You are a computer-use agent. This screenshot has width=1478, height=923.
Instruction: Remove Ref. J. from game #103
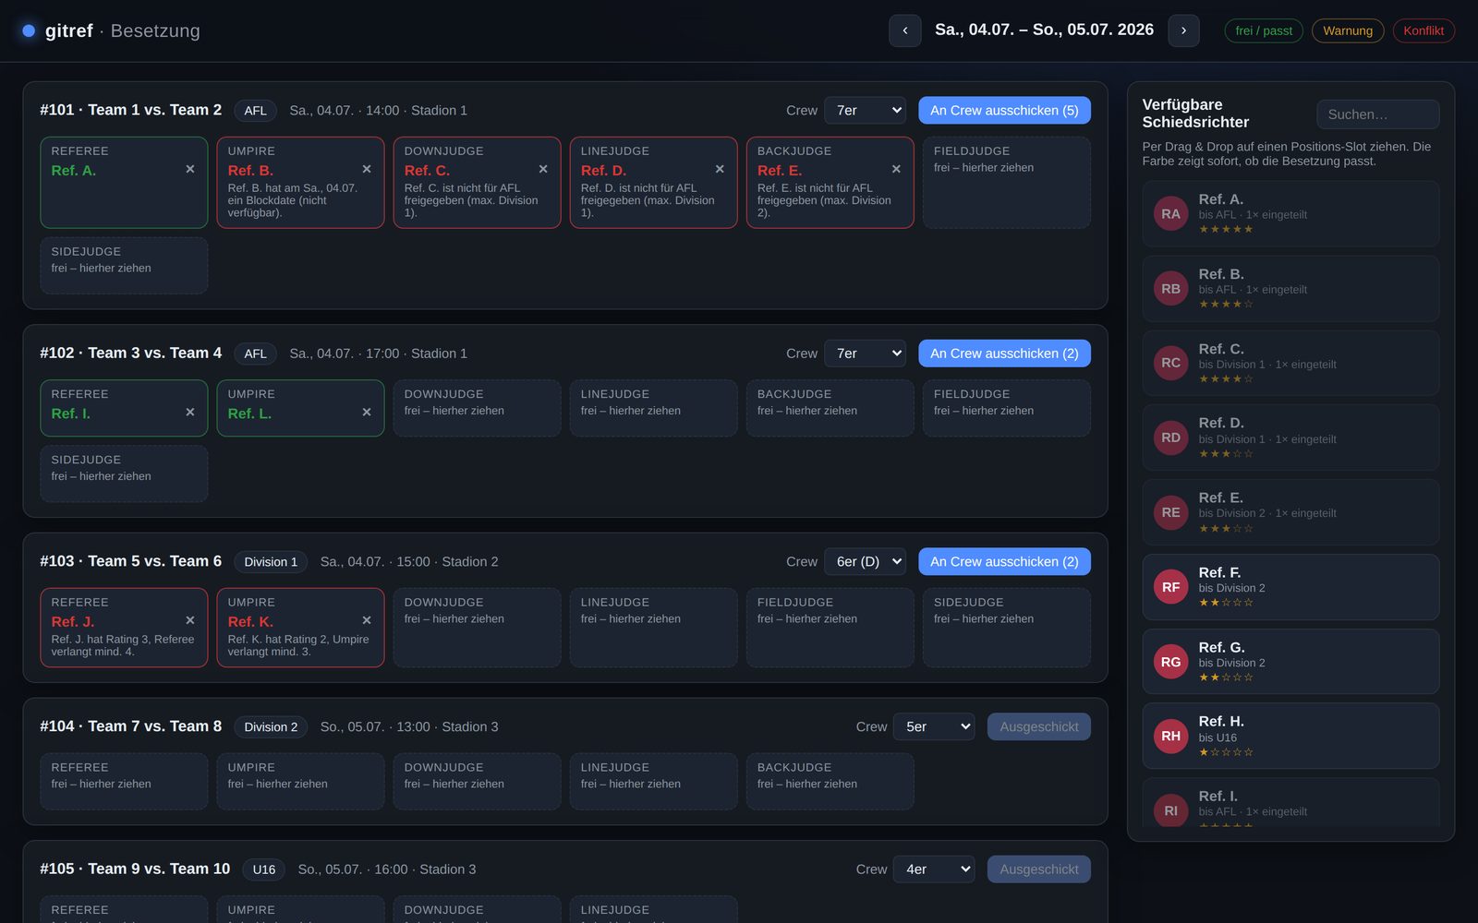[190, 620]
